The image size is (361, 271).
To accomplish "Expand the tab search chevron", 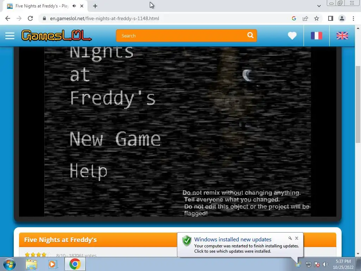I will coord(319,6).
